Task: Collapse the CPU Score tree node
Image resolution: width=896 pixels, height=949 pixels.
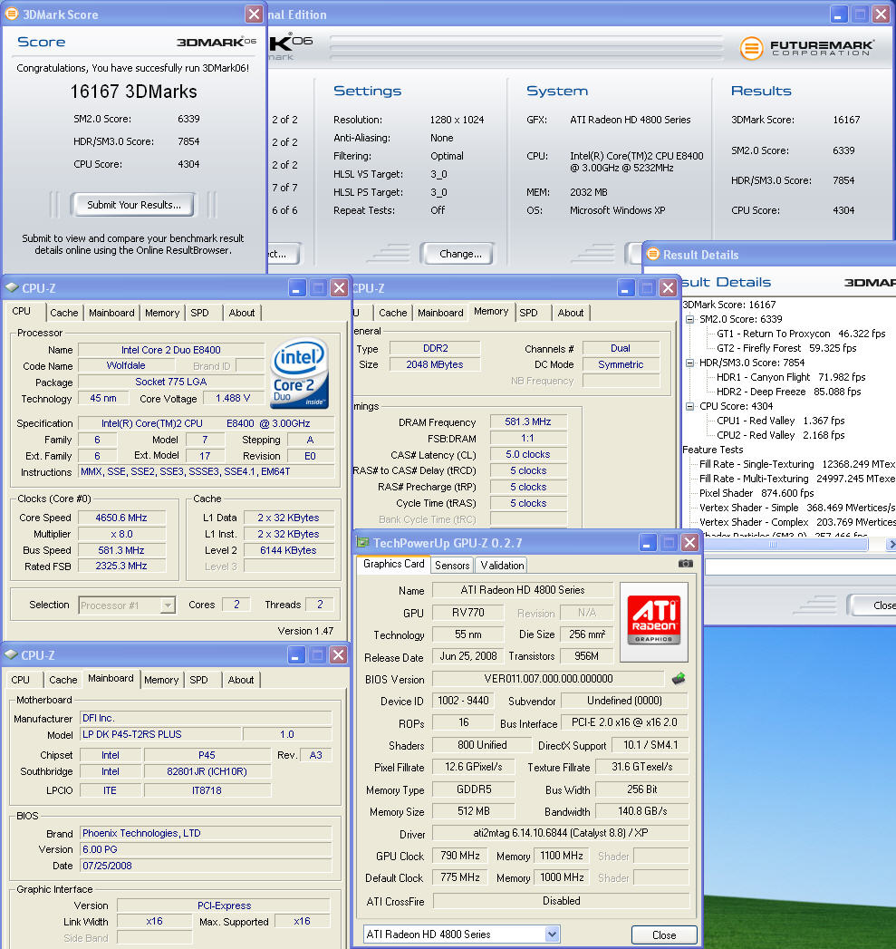Action: click(689, 406)
